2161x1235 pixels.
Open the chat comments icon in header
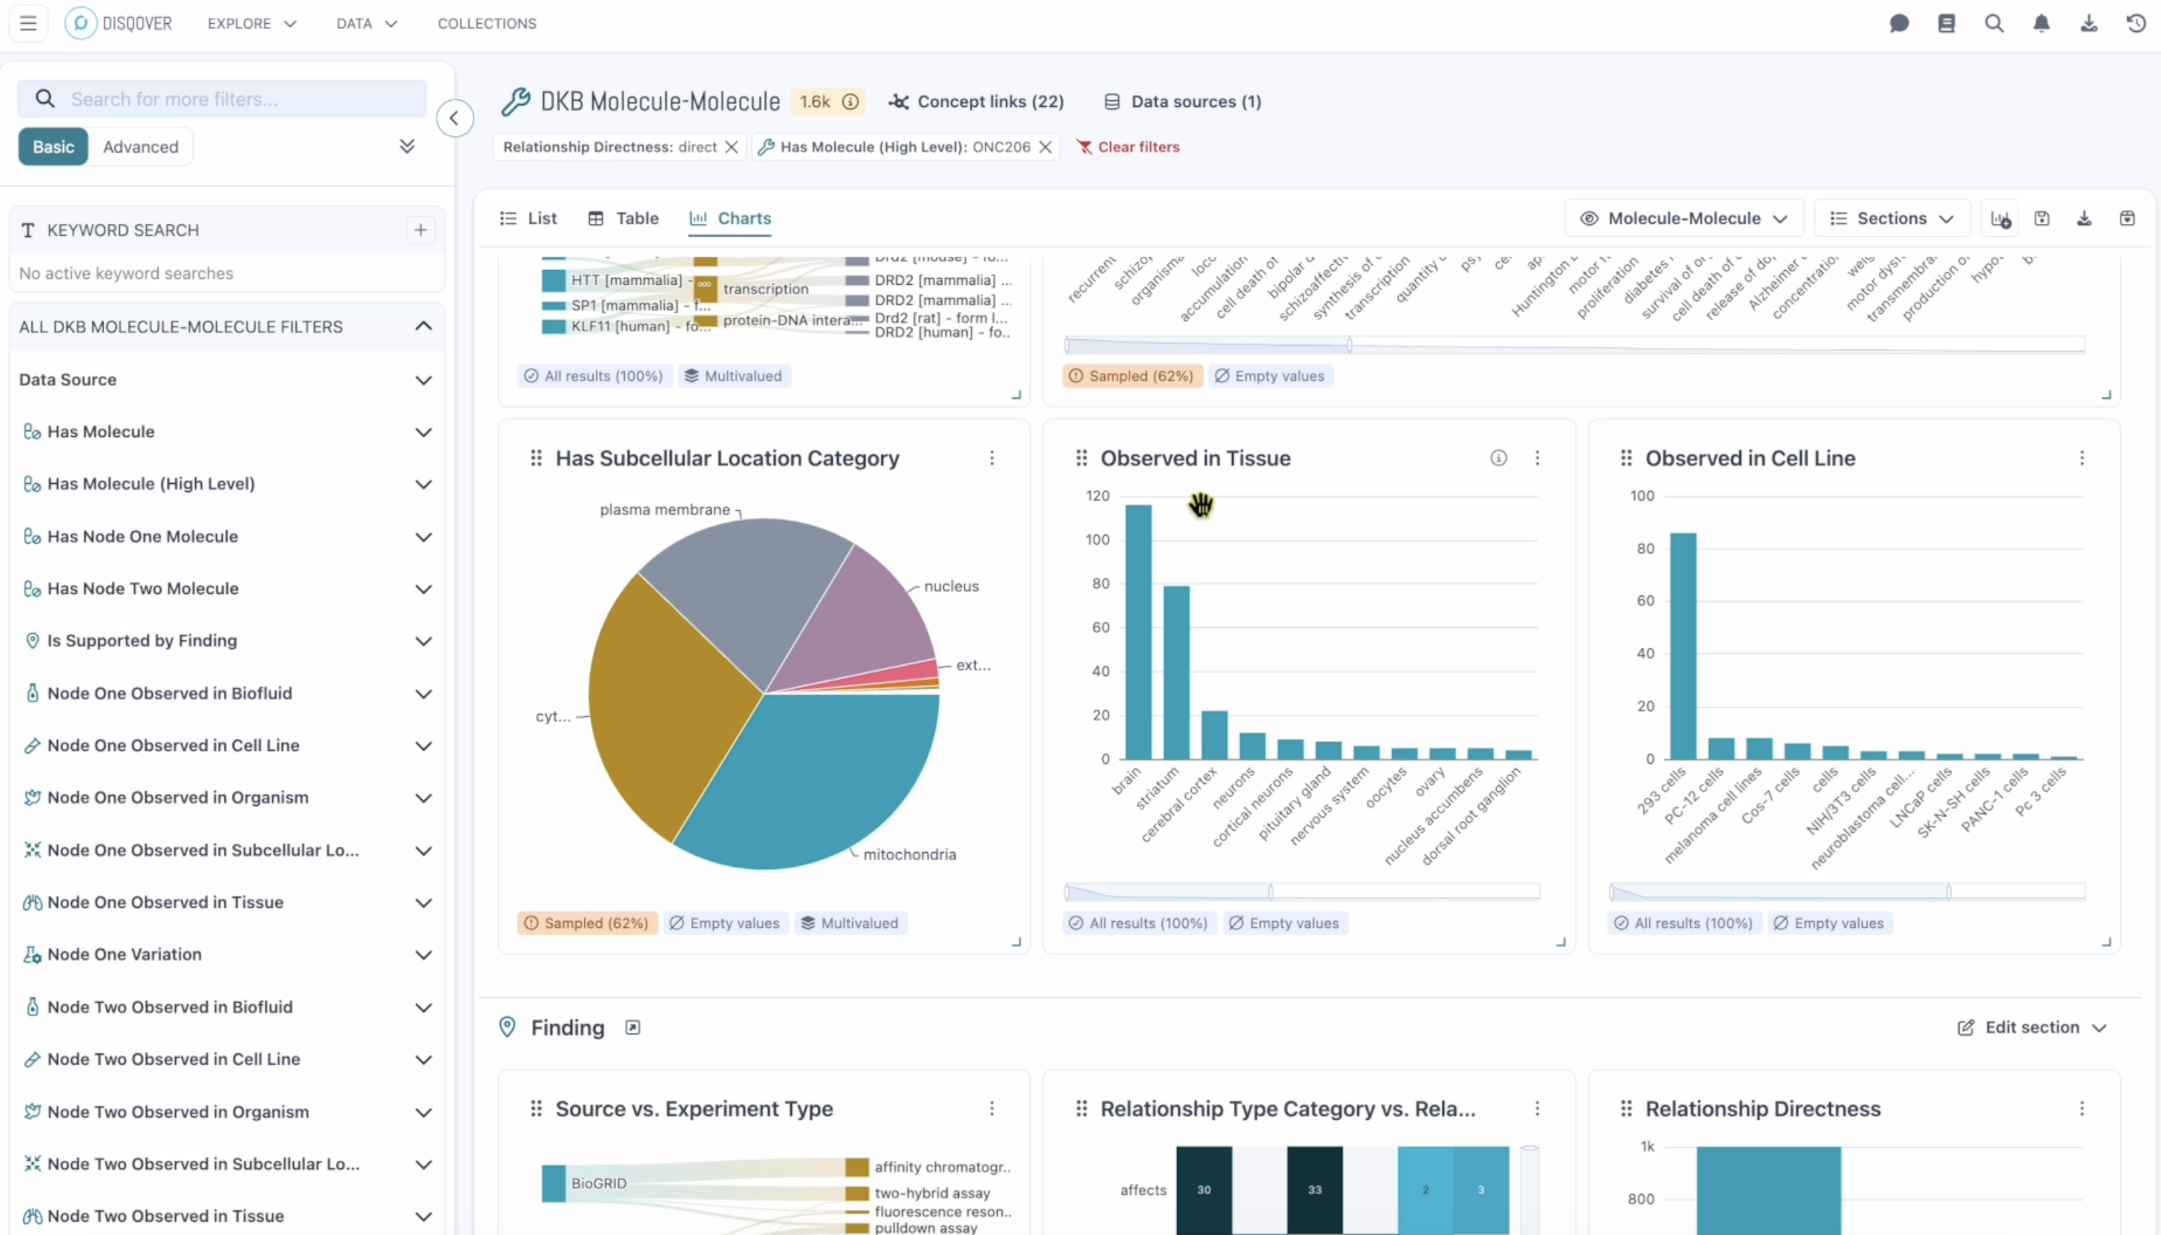[1899, 23]
